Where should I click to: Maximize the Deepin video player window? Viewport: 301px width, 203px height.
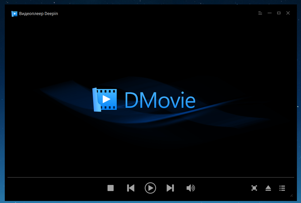(x=279, y=13)
